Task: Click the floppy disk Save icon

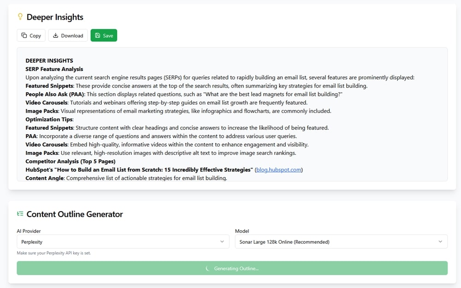Action: pos(97,35)
